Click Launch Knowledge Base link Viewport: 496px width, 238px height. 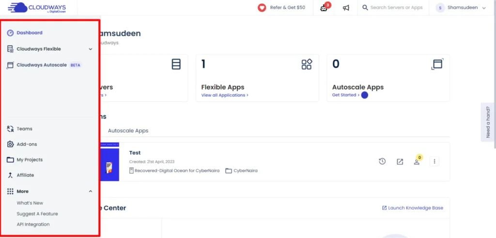click(x=413, y=208)
